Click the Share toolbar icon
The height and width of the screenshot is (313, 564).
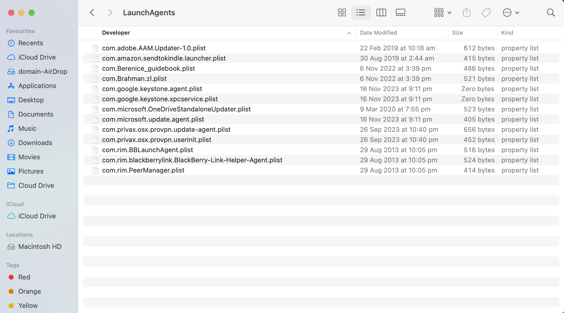coord(466,12)
